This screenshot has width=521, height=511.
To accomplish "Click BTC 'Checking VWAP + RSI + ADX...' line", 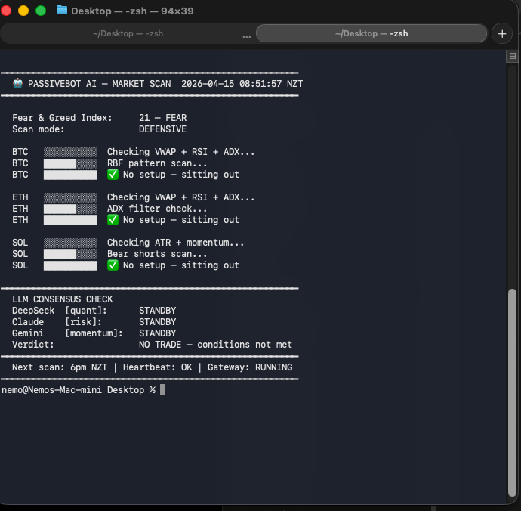I will [x=180, y=152].
